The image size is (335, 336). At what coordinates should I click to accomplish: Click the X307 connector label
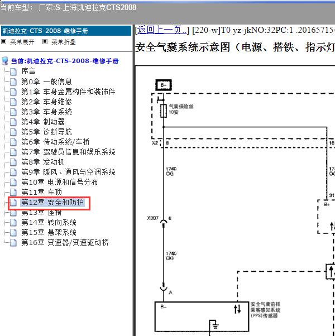[152, 218]
